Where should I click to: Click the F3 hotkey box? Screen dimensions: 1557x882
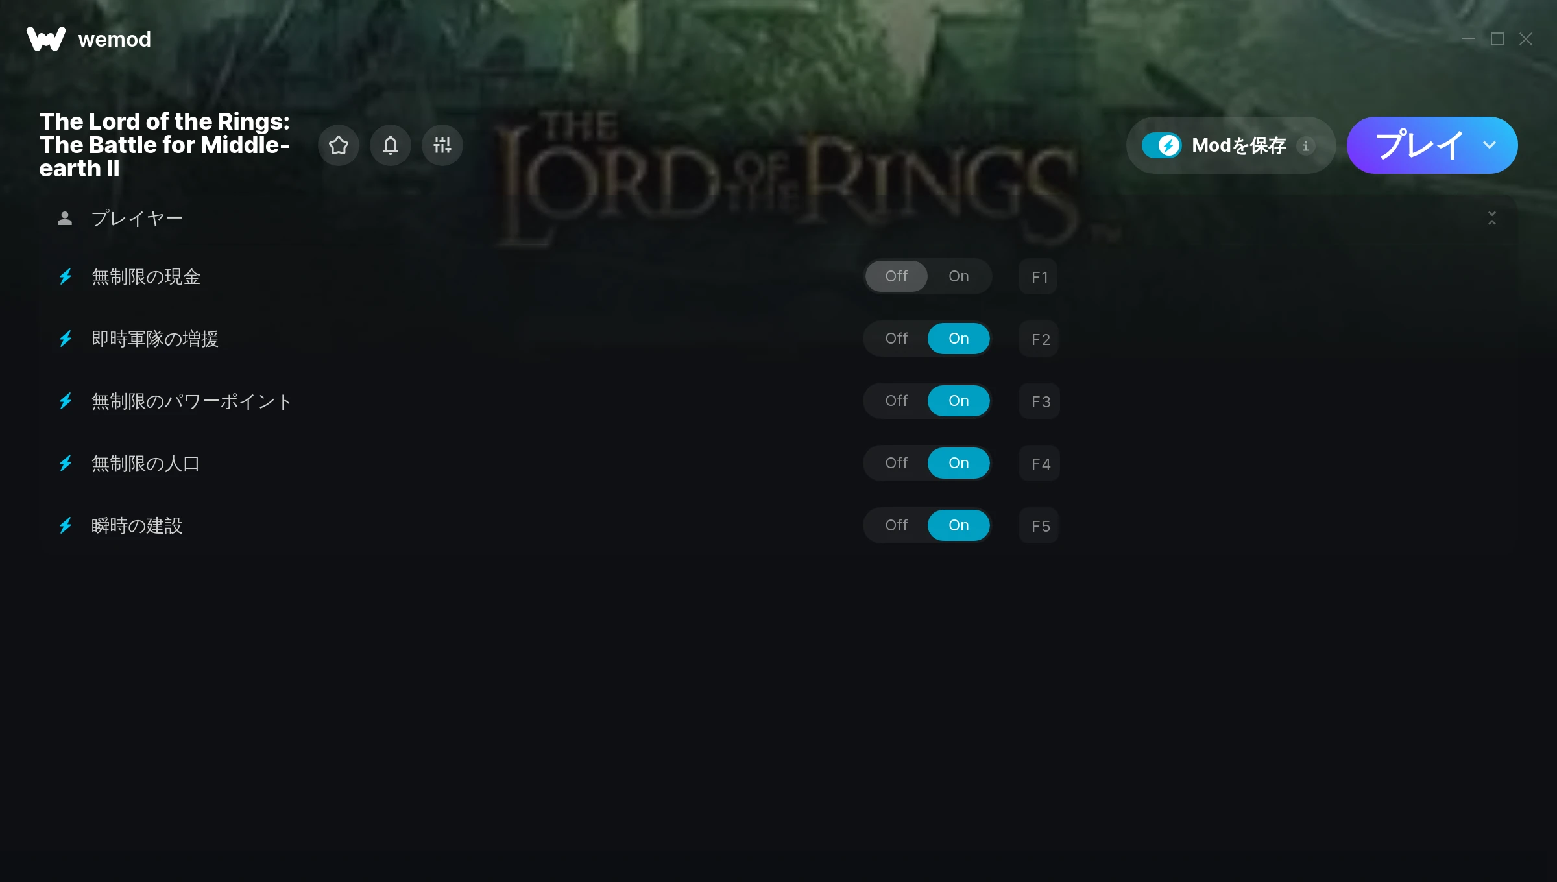1039,401
